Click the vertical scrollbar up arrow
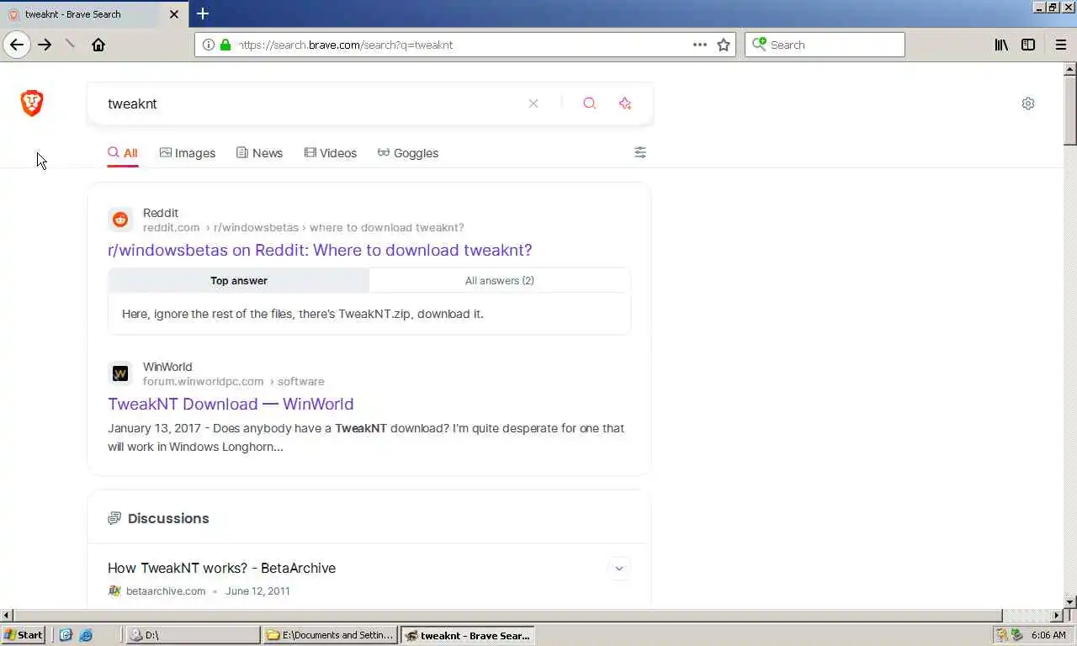 [x=1070, y=68]
